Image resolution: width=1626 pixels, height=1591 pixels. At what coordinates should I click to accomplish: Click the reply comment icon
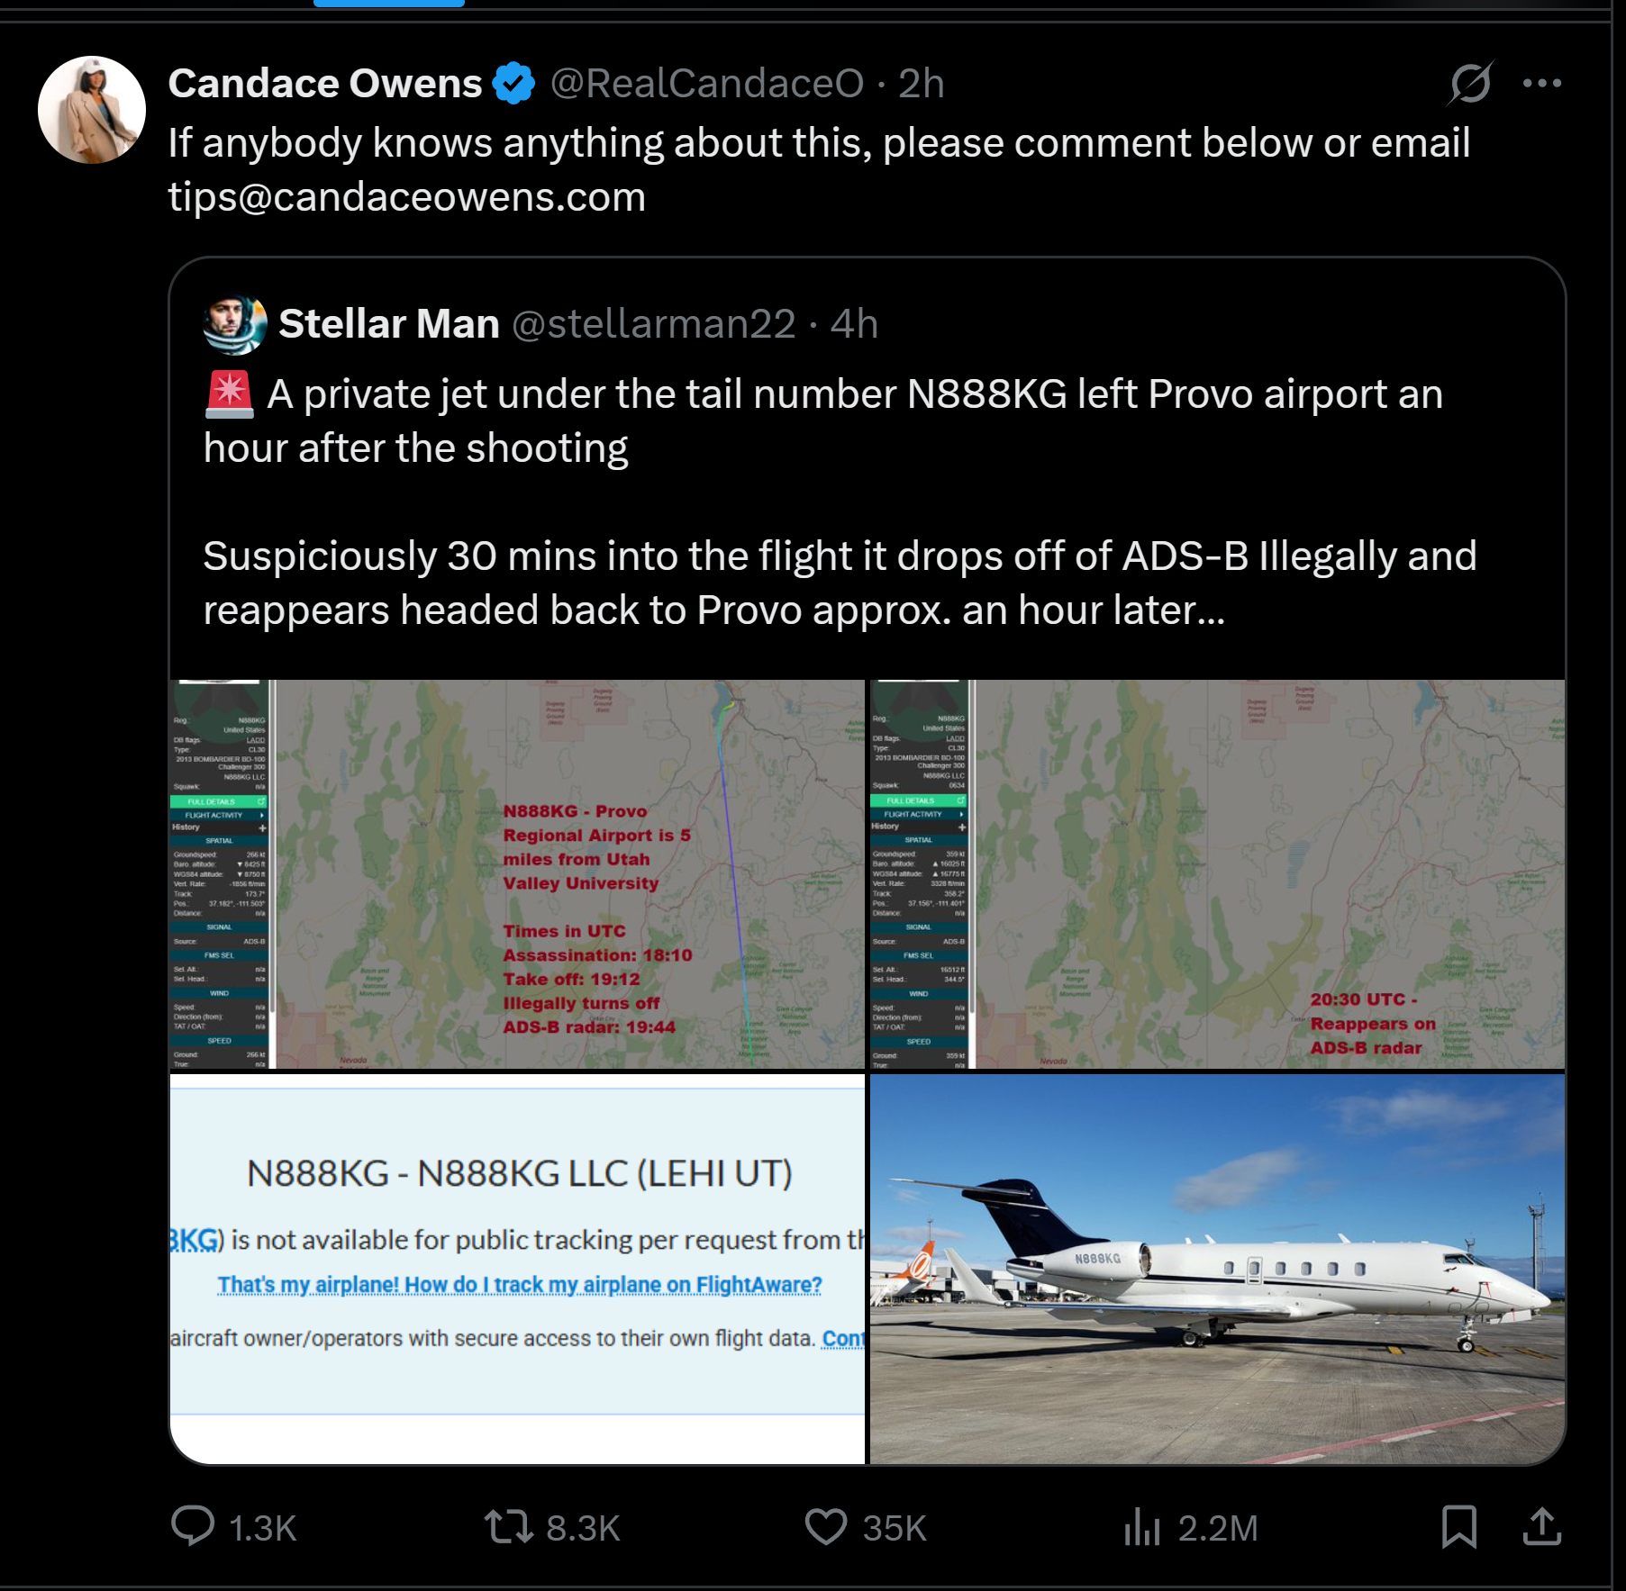193,1526
